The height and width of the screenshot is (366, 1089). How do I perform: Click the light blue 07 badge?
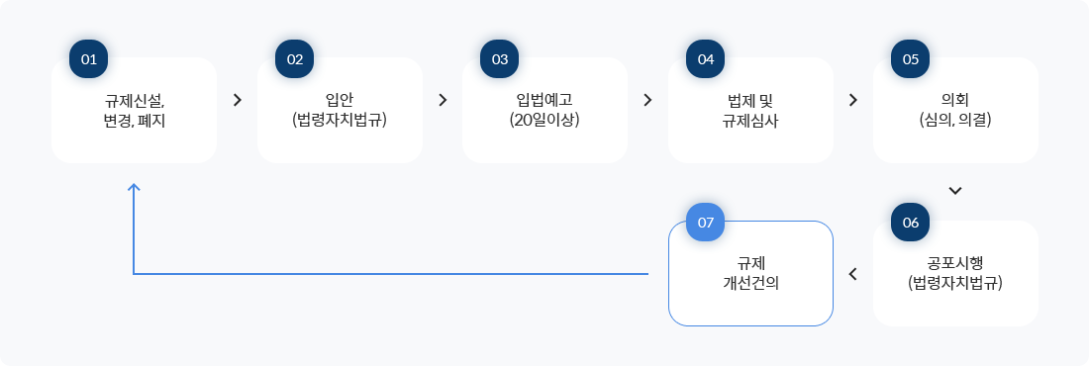[705, 223]
